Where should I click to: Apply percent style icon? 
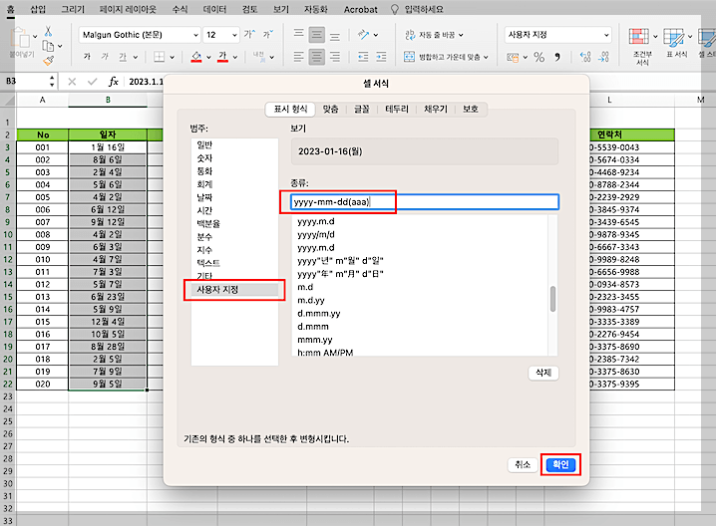[x=538, y=57]
